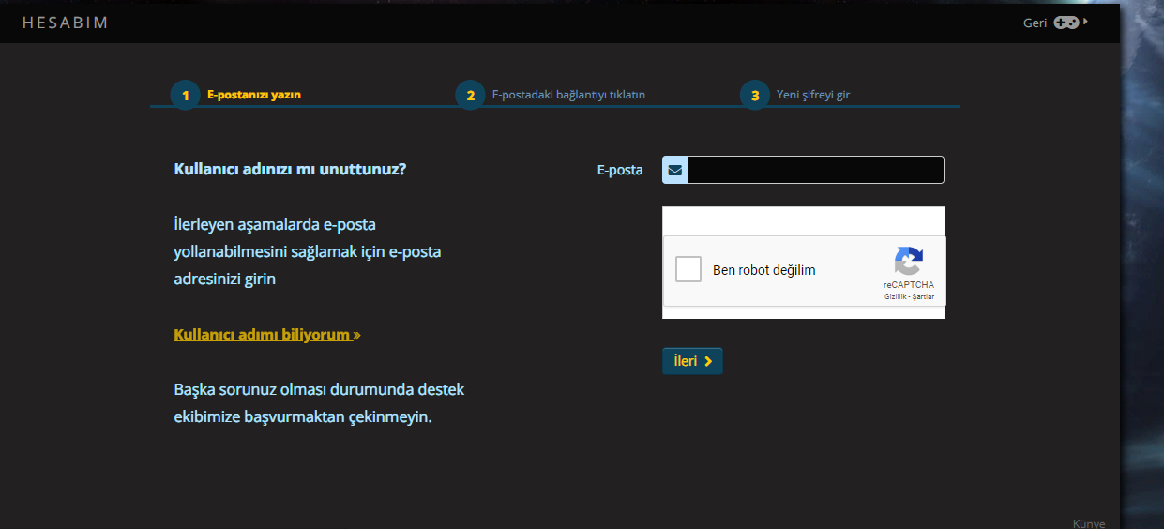Image resolution: width=1164 pixels, height=529 pixels.
Task: Click the small arrow after the gamepad icon
Action: click(1085, 21)
